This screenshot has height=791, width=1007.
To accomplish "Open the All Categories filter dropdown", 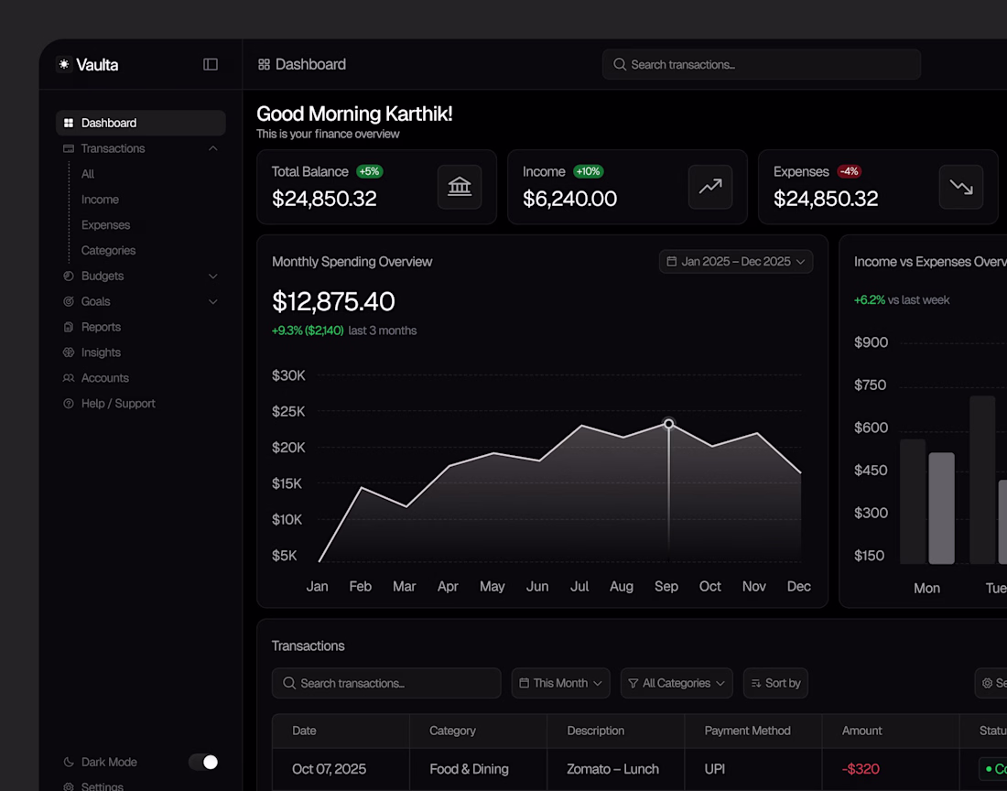I will [x=677, y=683].
